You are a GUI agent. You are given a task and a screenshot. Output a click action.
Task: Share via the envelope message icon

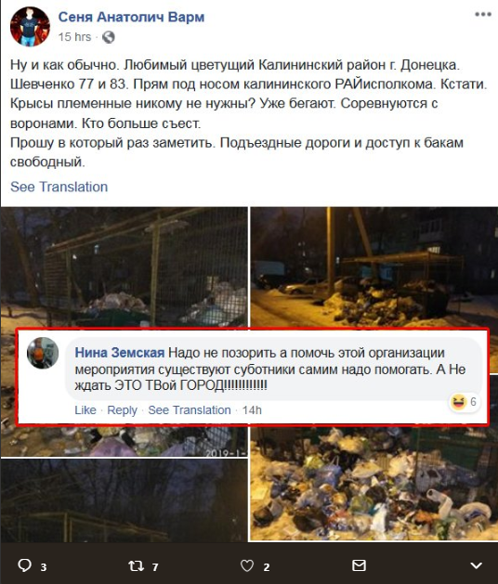coord(359,565)
